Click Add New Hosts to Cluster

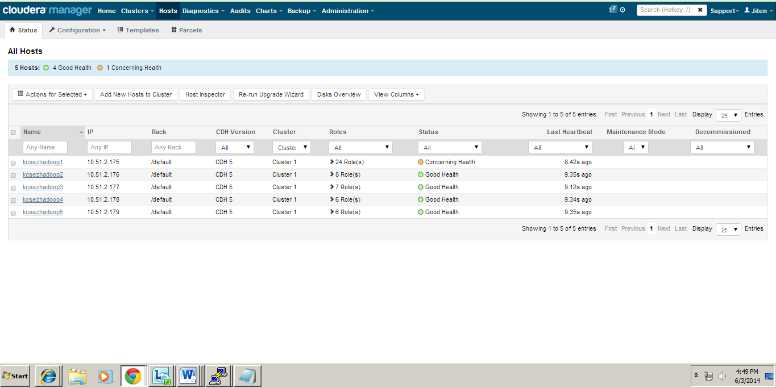click(136, 94)
